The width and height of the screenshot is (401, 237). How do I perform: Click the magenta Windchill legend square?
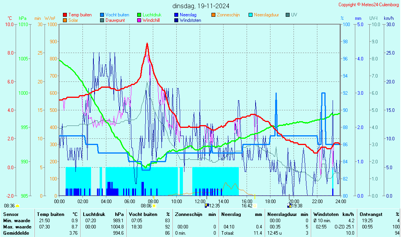pyautogui.click(x=139, y=20)
